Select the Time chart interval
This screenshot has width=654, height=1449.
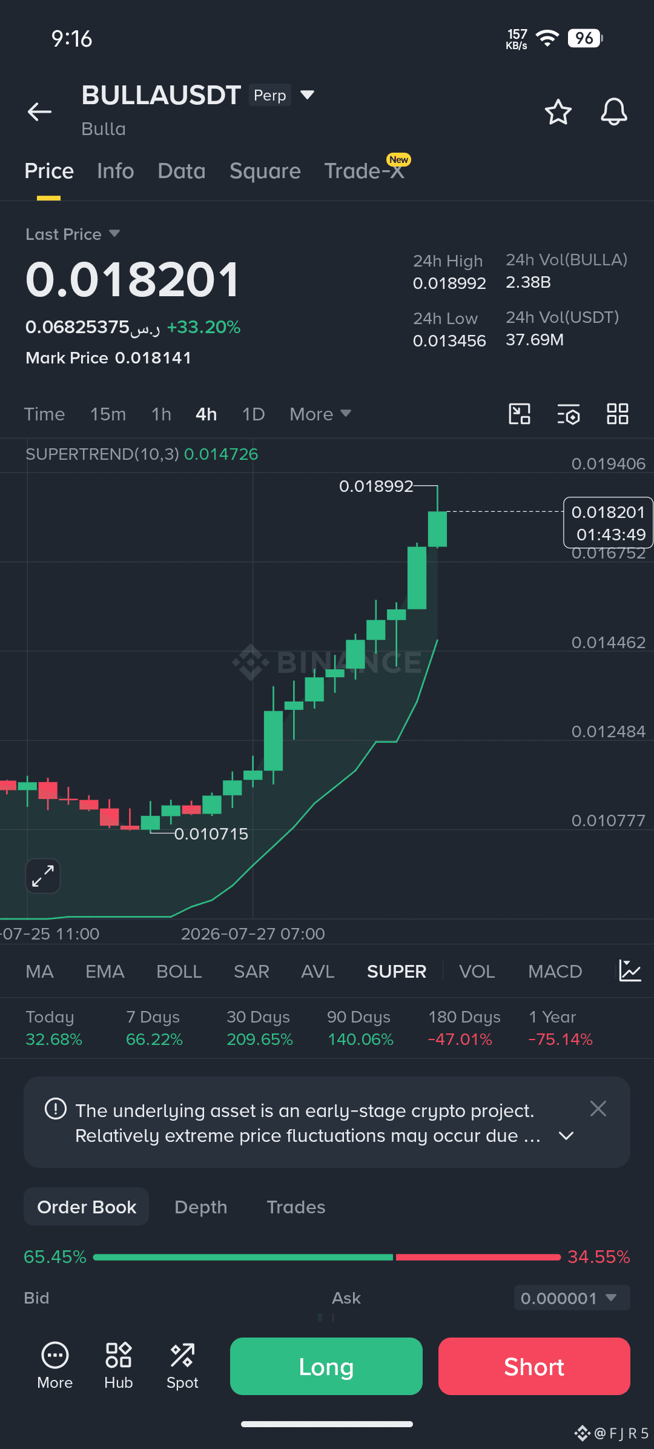coord(44,414)
